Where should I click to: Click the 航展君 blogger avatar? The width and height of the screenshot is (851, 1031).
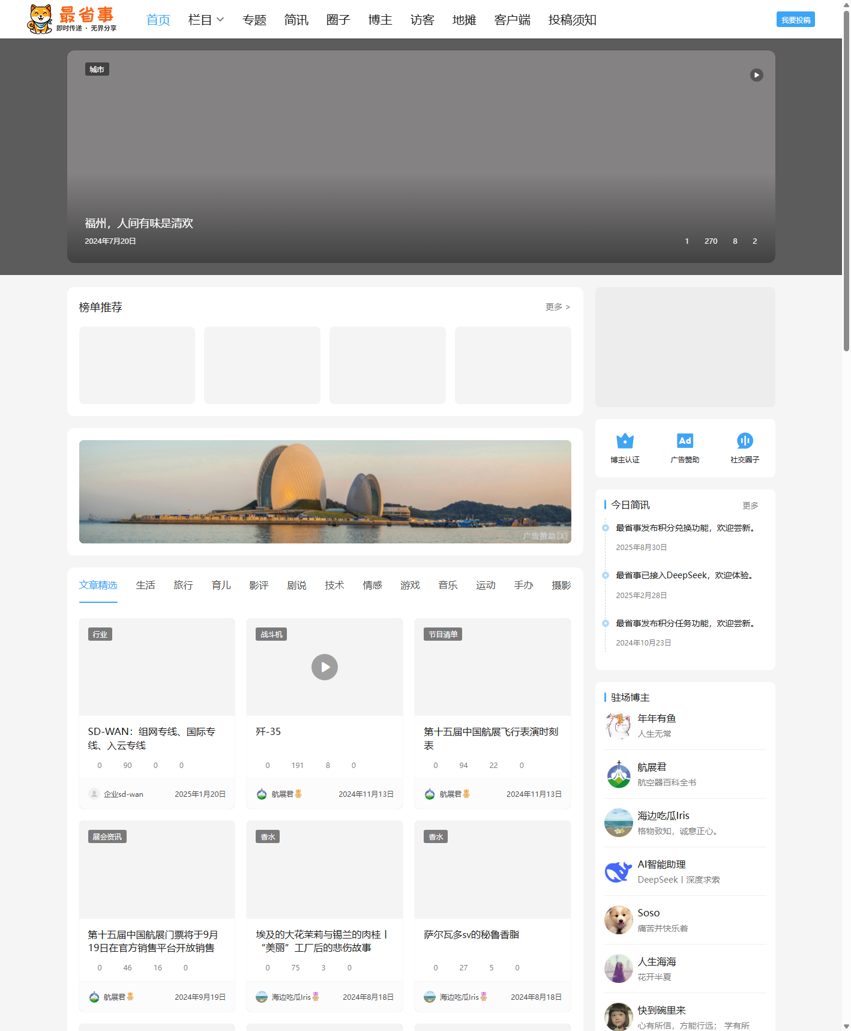click(618, 774)
